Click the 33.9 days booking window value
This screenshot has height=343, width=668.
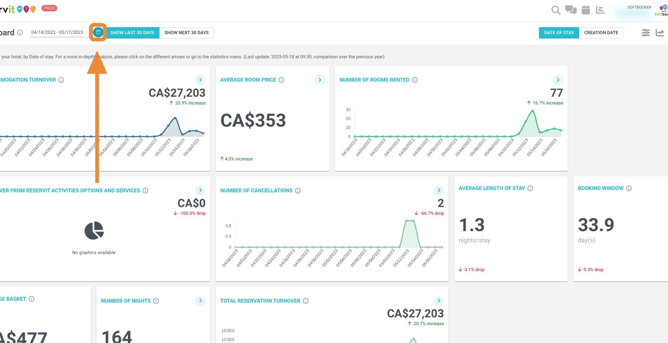tap(596, 225)
